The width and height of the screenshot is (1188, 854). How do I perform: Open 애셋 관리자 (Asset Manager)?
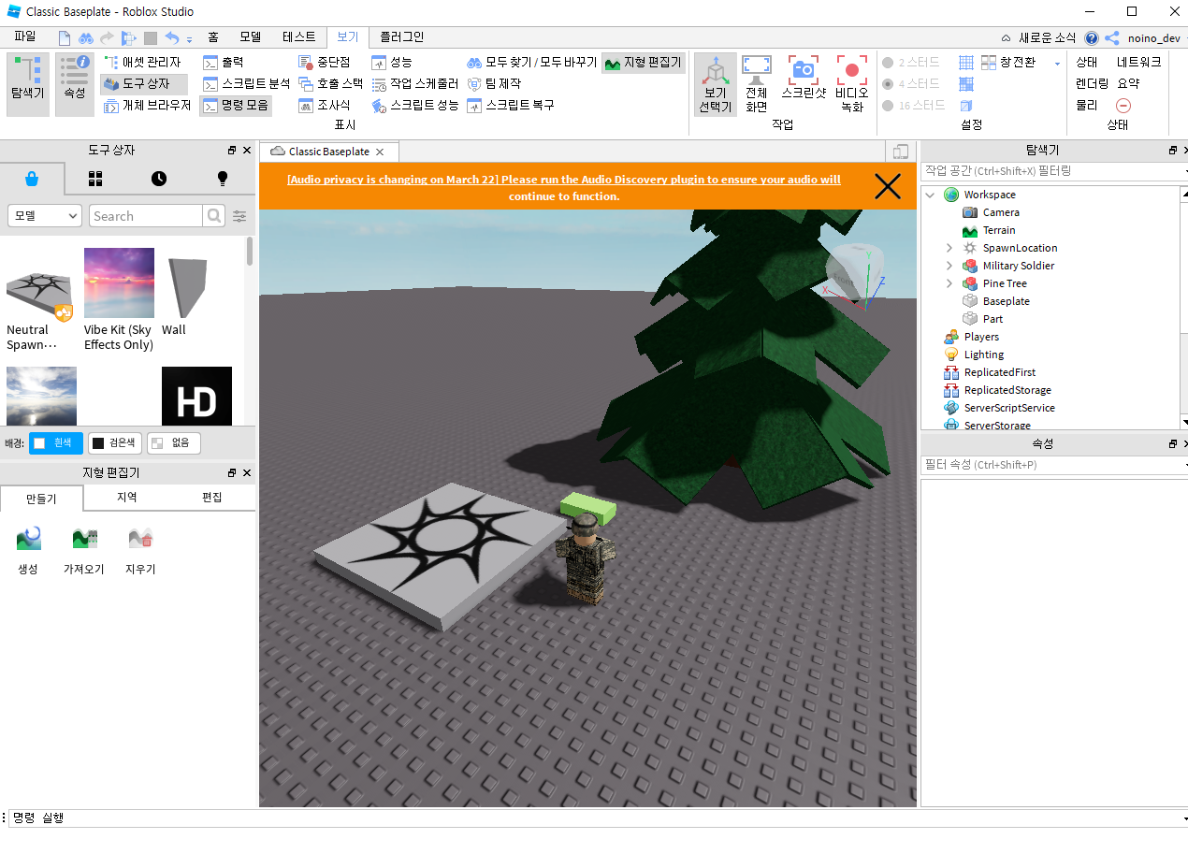pyautogui.click(x=142, y=62)
